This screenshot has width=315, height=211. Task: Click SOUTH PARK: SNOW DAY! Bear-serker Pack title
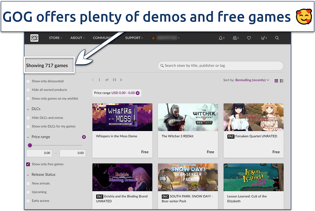click(x=187, y=199)
